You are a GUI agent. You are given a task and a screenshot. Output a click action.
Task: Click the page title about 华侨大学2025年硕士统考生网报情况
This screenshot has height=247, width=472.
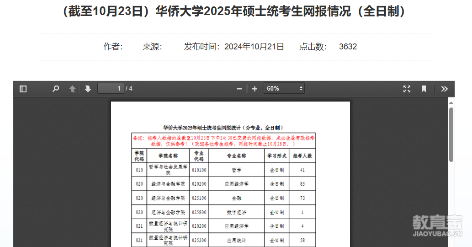(x=234, y=12)
